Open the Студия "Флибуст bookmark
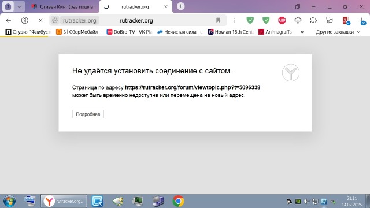 pos(28,32)
